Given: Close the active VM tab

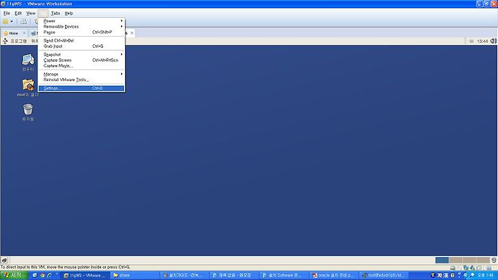Looking at the screenshot, I should (132, 33).
